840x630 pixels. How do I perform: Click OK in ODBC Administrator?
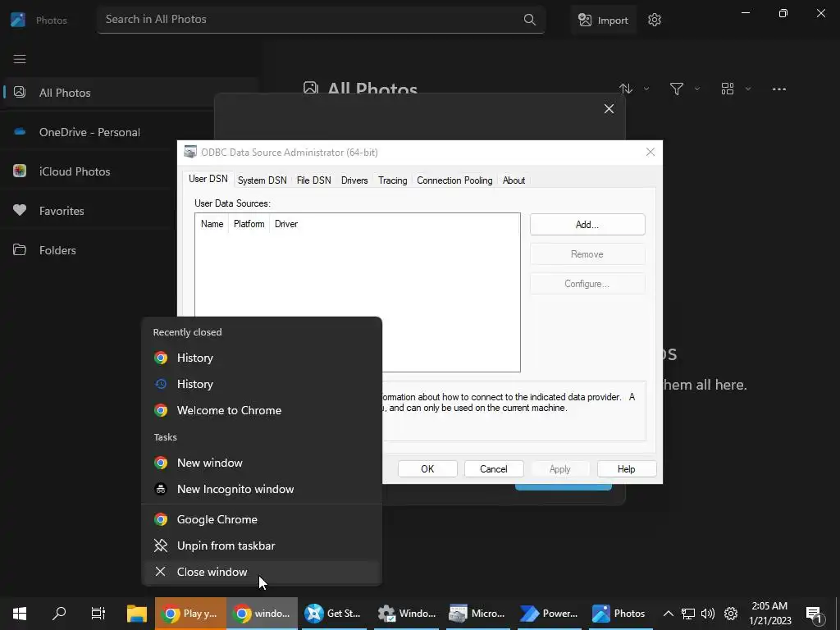click(x=427, y=468)
